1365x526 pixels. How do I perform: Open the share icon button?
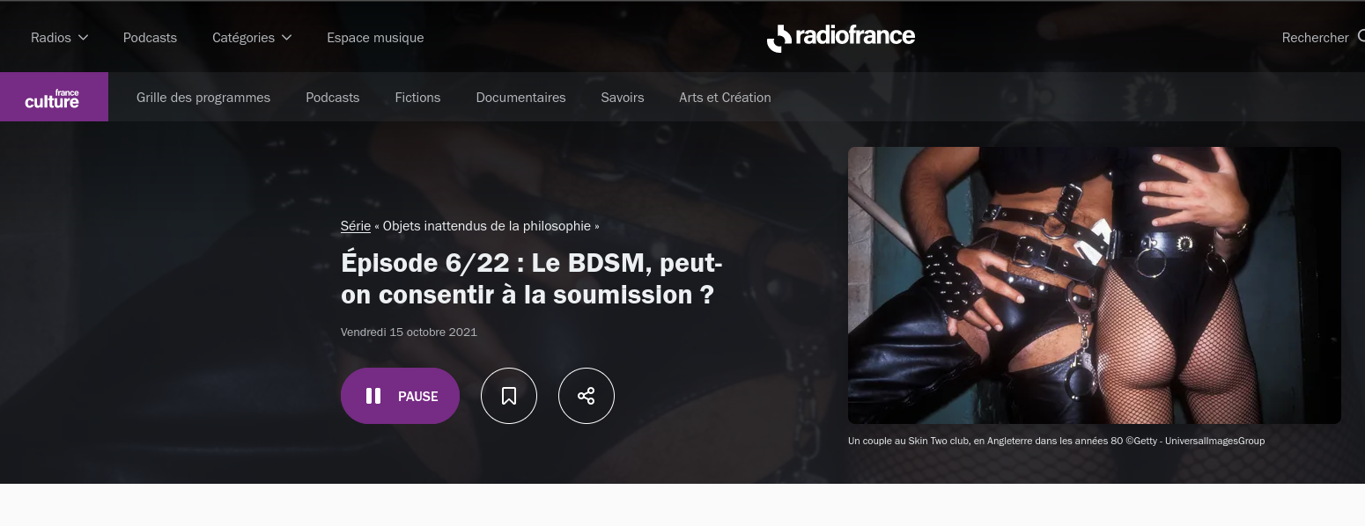(587, 396)
